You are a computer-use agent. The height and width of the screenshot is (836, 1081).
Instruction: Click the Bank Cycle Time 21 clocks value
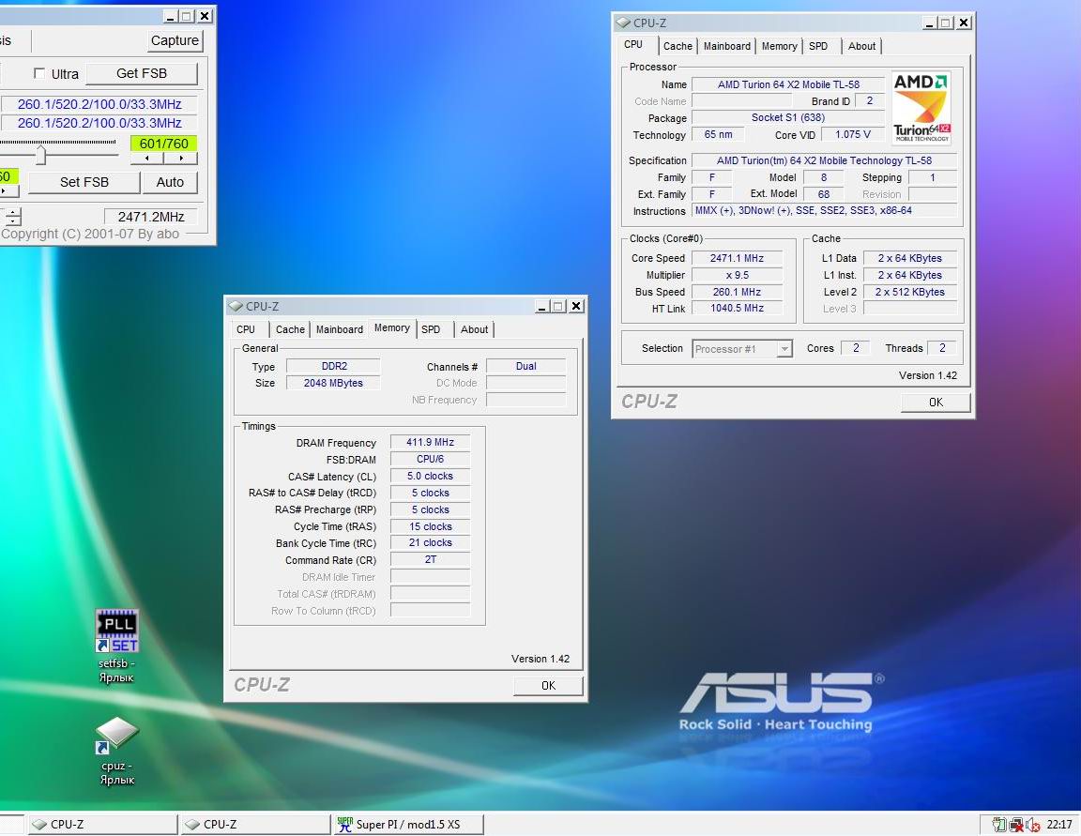coord(430,543)
